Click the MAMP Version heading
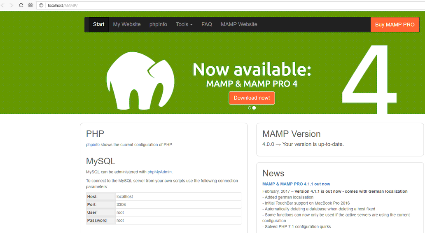 coord(292,134)
